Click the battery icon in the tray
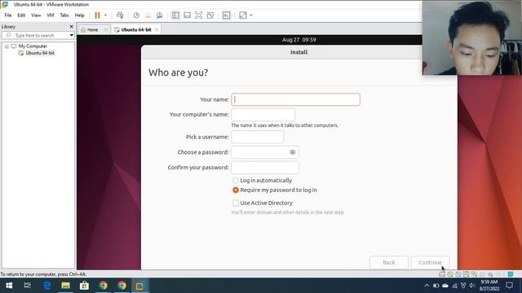The image size is (522, 293). [x=436, y=286]
